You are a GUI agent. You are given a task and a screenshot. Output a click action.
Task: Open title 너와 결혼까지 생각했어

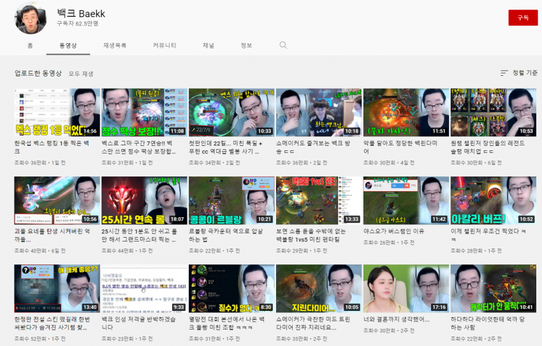[397, 319]
